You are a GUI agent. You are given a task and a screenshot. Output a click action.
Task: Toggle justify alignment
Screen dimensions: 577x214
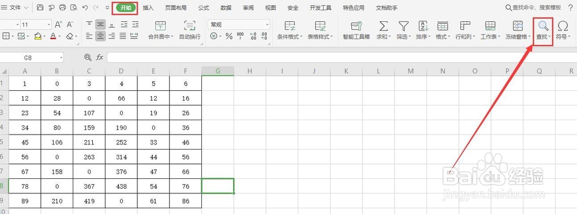pyautogui.click(x=123, y=36)
